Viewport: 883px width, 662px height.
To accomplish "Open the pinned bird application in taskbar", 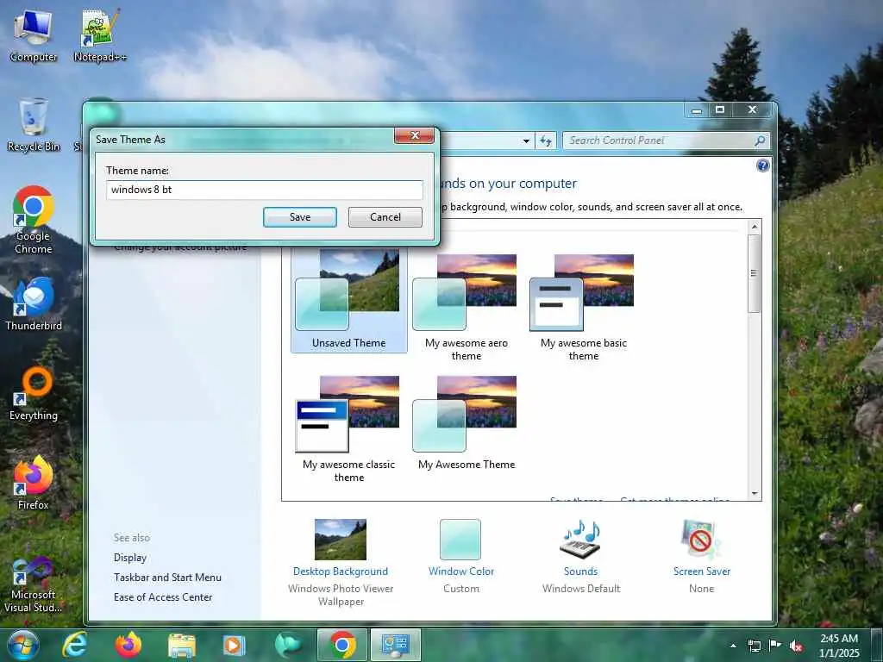I will pyautogui.click(x=288, y=645).
